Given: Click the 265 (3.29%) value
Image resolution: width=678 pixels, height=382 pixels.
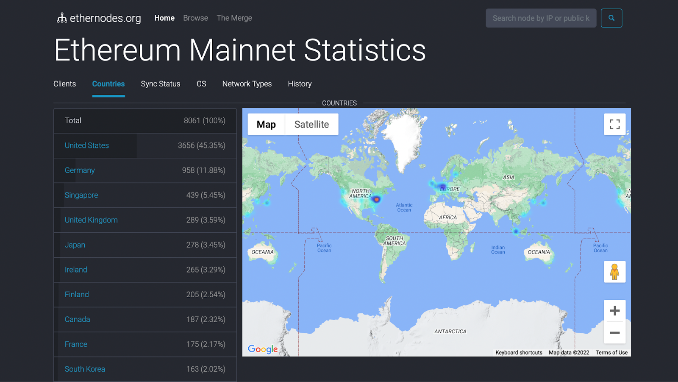Looking at the screenshot, I should coord(206,270).
